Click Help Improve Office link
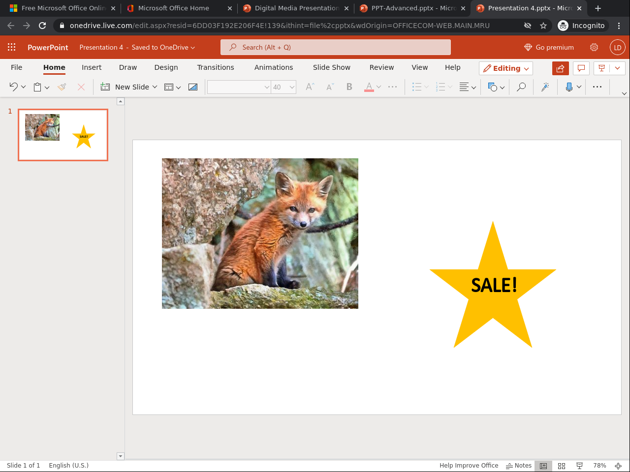 469,466
